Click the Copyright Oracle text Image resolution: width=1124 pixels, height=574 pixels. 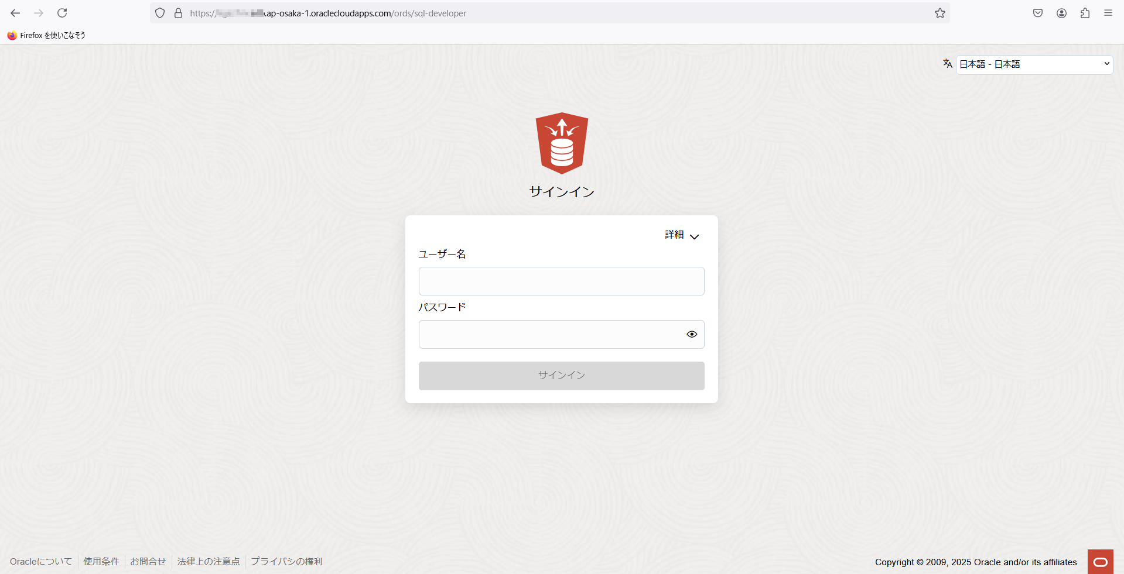[976, 562]
